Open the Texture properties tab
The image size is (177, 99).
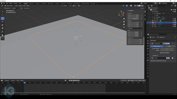pos(148,76)
